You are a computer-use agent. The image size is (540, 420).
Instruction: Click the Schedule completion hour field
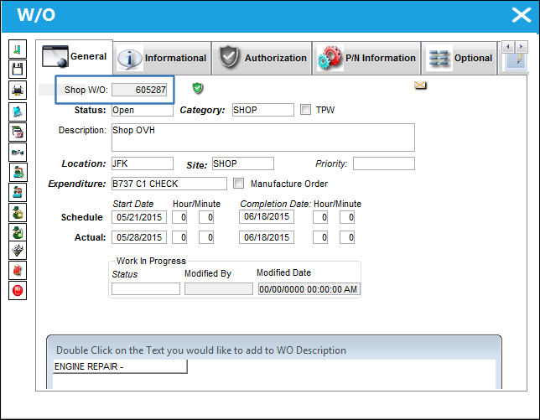tap(320, 217)
